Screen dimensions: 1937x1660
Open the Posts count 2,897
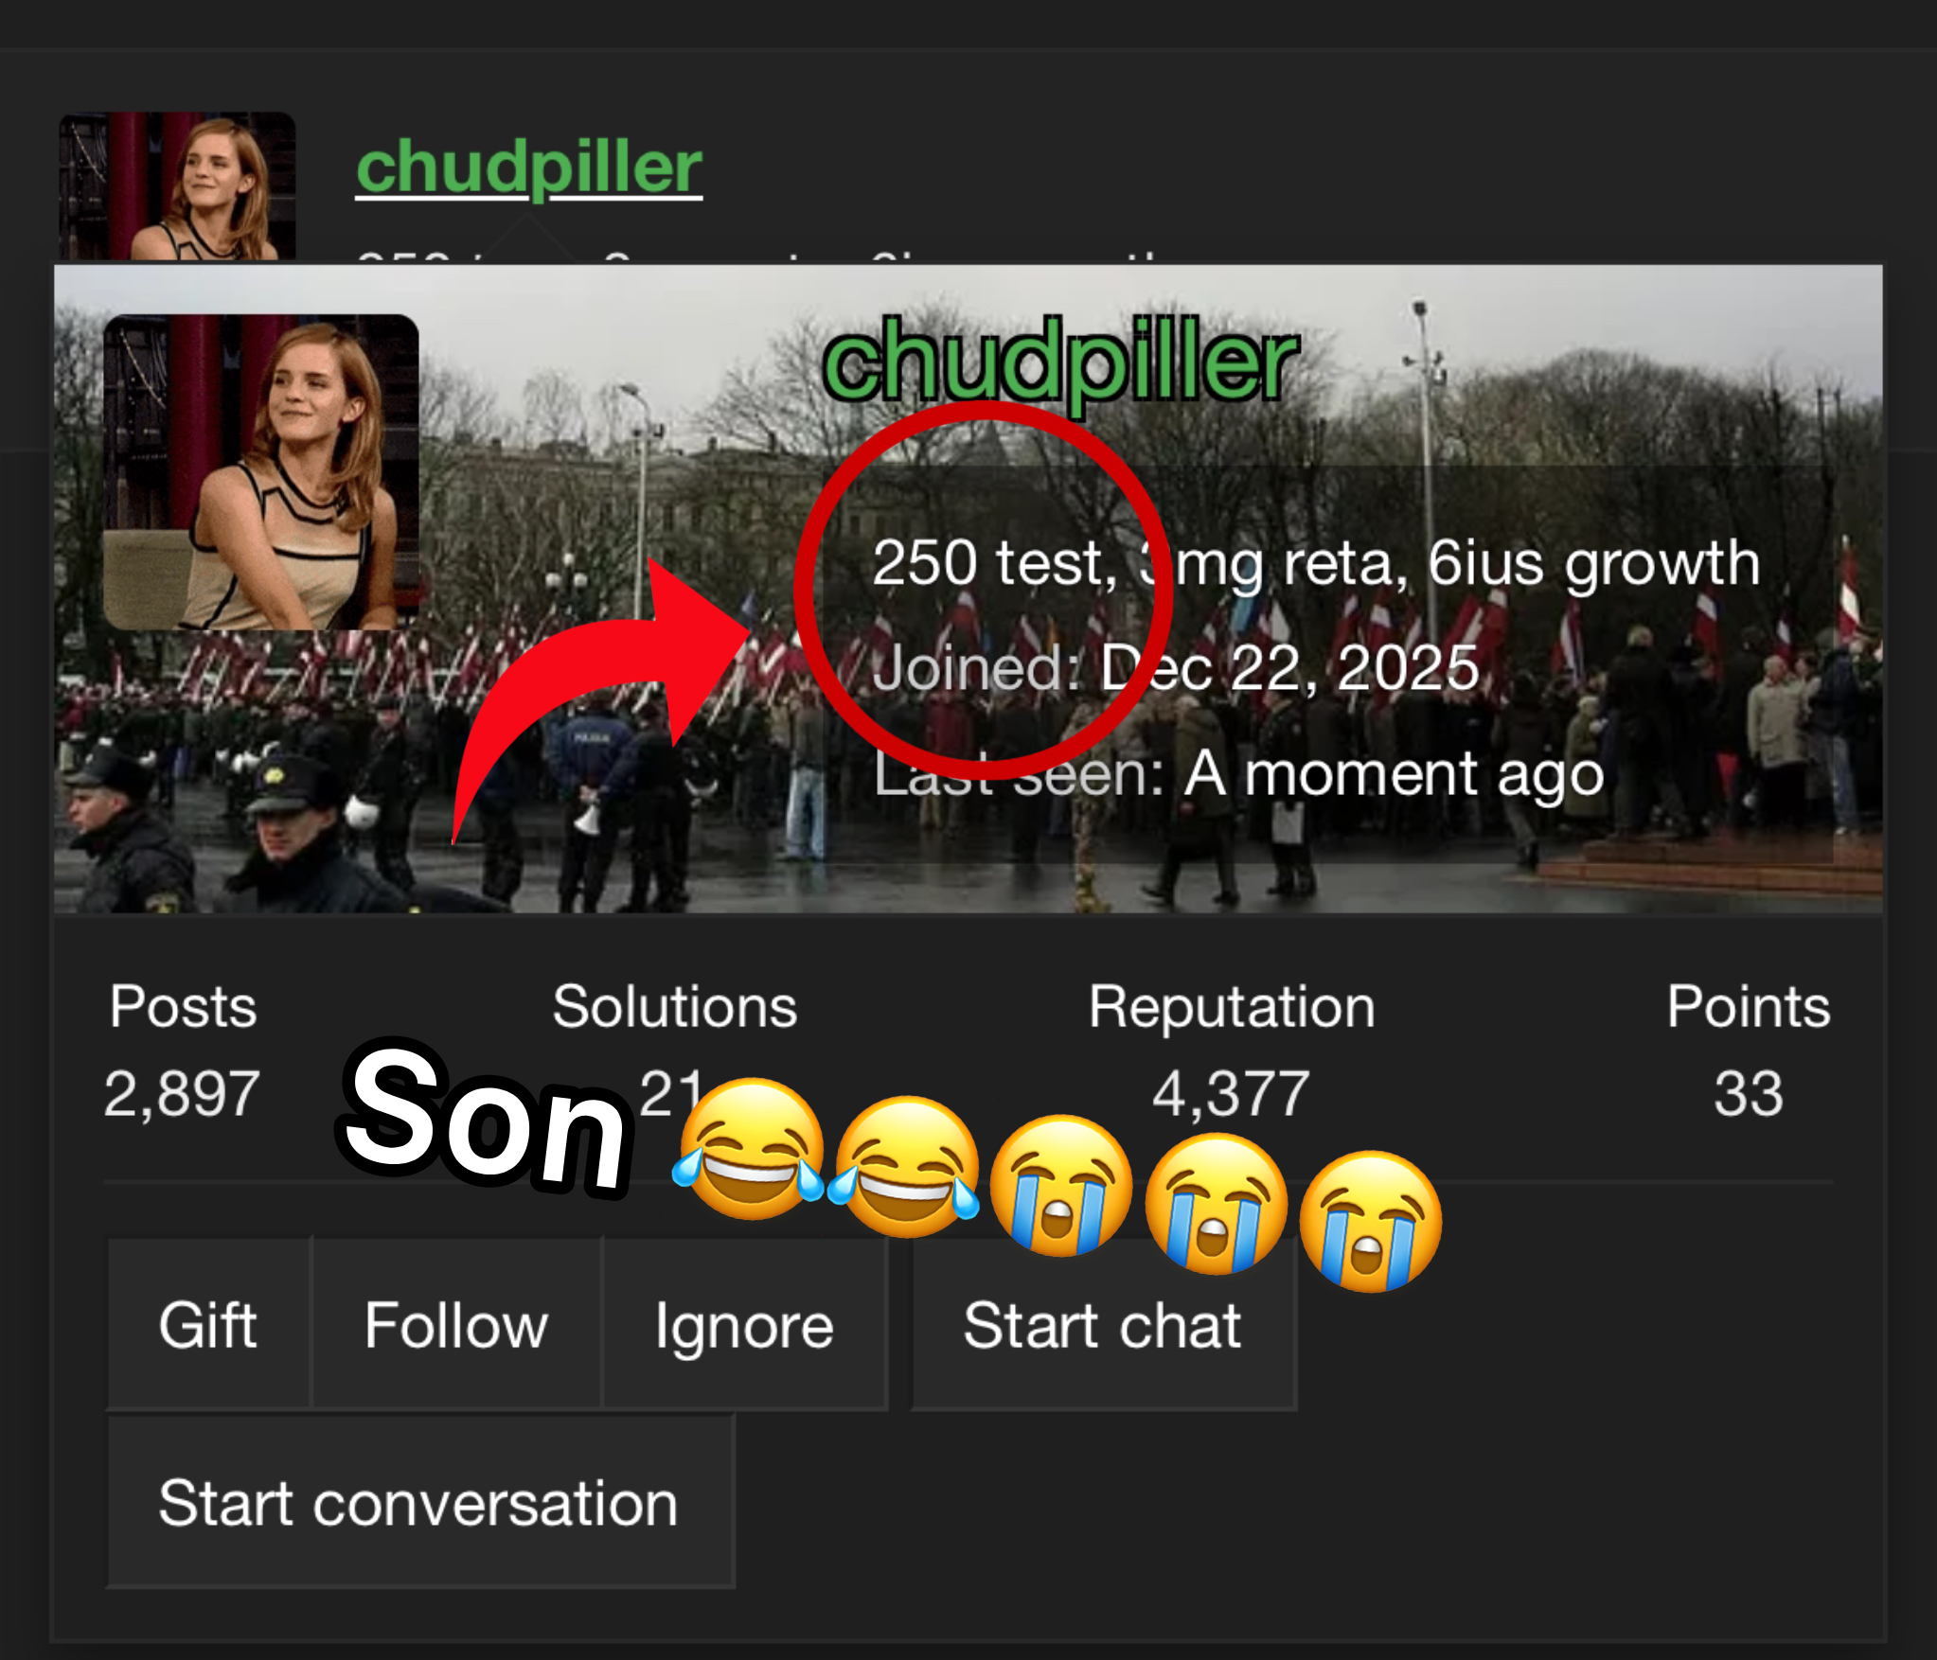pyautogui.click(x=182, y=1093)
